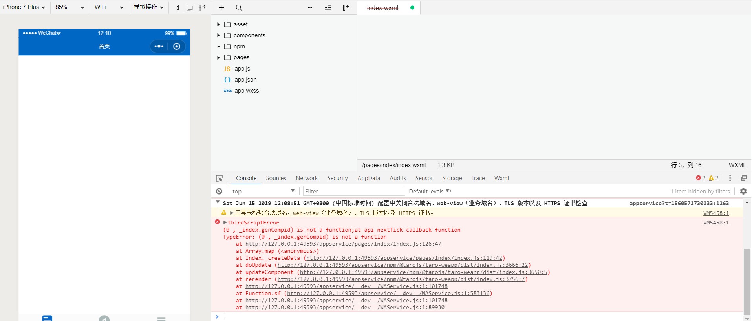Click the dock simulator panel icon
The width and height of the screenshot is (752, 321).
click(202, 8)
